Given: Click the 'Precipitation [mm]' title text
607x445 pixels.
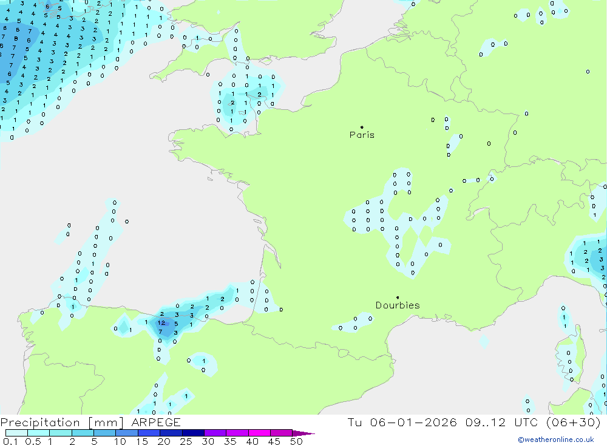Looking at the screenshot, I should 62,422.
